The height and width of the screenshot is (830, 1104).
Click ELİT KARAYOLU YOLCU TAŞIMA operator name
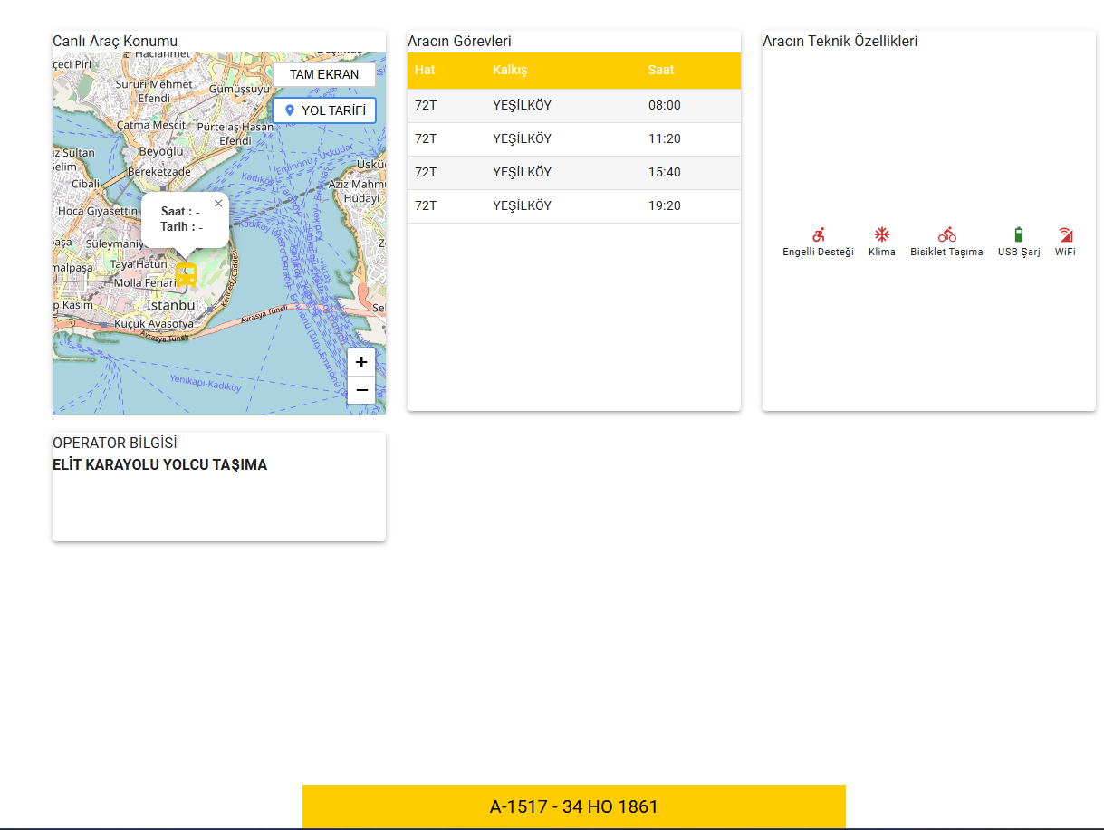[x=160, y=465]
